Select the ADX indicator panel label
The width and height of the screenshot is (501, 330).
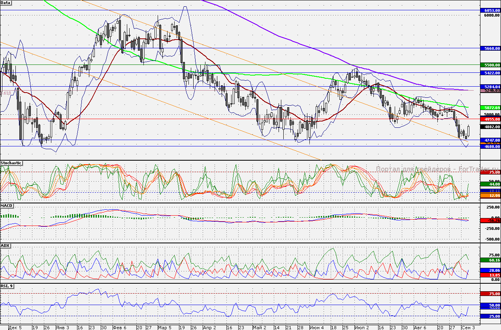point(5,246)
